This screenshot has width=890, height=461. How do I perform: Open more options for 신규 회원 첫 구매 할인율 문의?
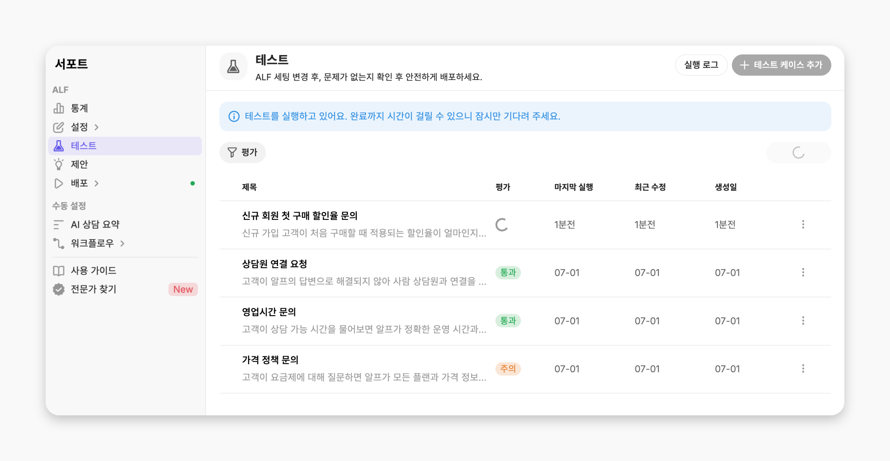click(x=803, y=225)
